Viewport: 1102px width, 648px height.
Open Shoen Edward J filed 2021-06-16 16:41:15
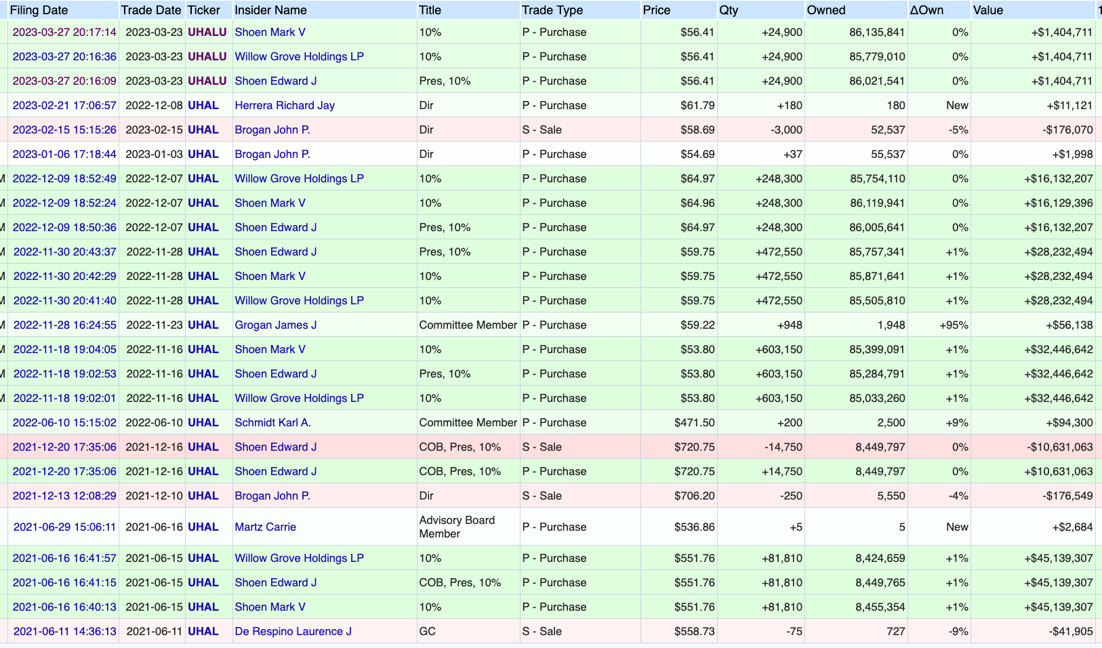[276, 582]
